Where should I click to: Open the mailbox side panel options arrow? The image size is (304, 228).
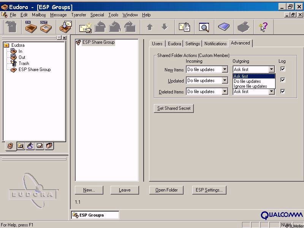[x=59, y=38]
